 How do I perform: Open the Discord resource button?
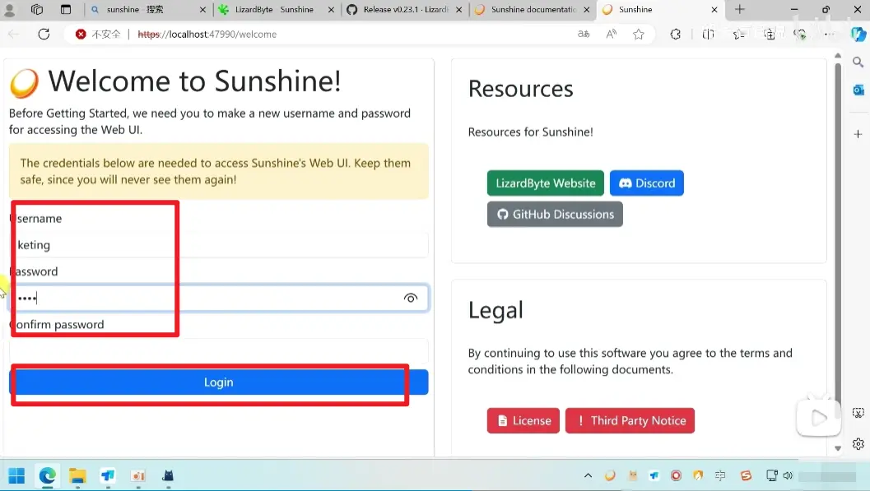click(x=646, y=183)
